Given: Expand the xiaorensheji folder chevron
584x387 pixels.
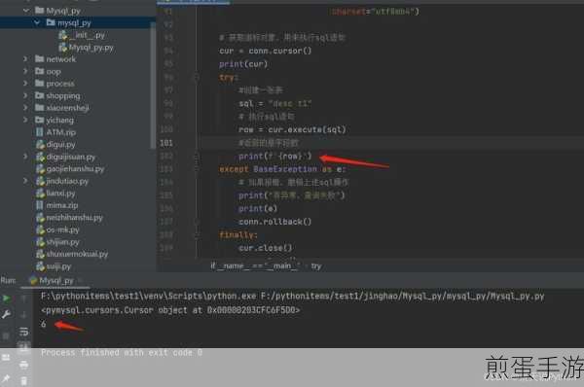Looking at the screenshot, I should (x=25, y=108).
